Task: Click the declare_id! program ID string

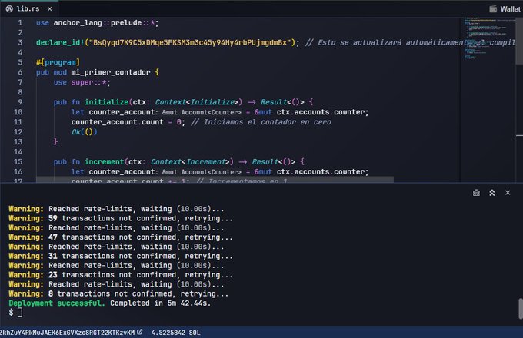Action: 190,42
